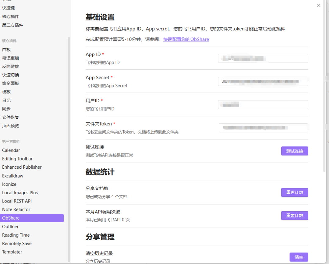Click the sidebar vertical scrollbar
This screenshot has height=264, width=329.
click(69, 149)
